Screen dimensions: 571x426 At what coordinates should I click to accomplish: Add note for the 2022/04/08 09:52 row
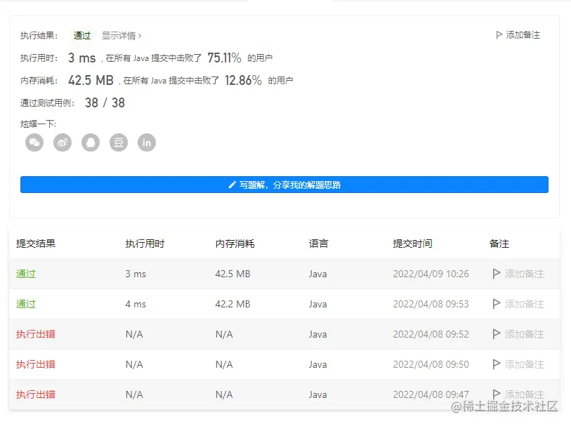[518, 334]
